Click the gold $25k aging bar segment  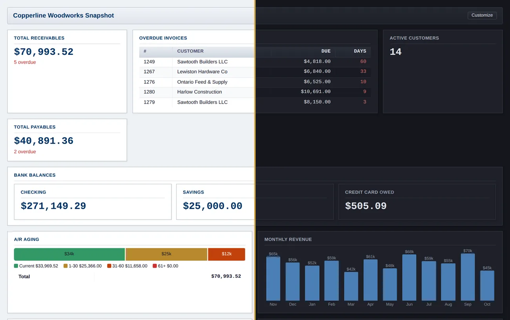[x=166, y=254]
